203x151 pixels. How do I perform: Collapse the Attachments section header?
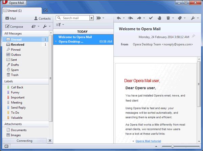[25, 124]
